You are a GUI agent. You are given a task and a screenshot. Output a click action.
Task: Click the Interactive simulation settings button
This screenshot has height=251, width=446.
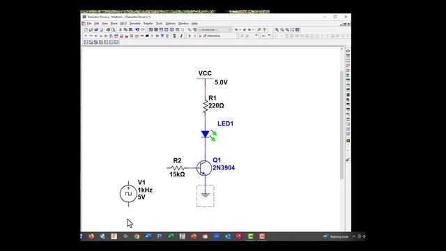click(212, 36)
